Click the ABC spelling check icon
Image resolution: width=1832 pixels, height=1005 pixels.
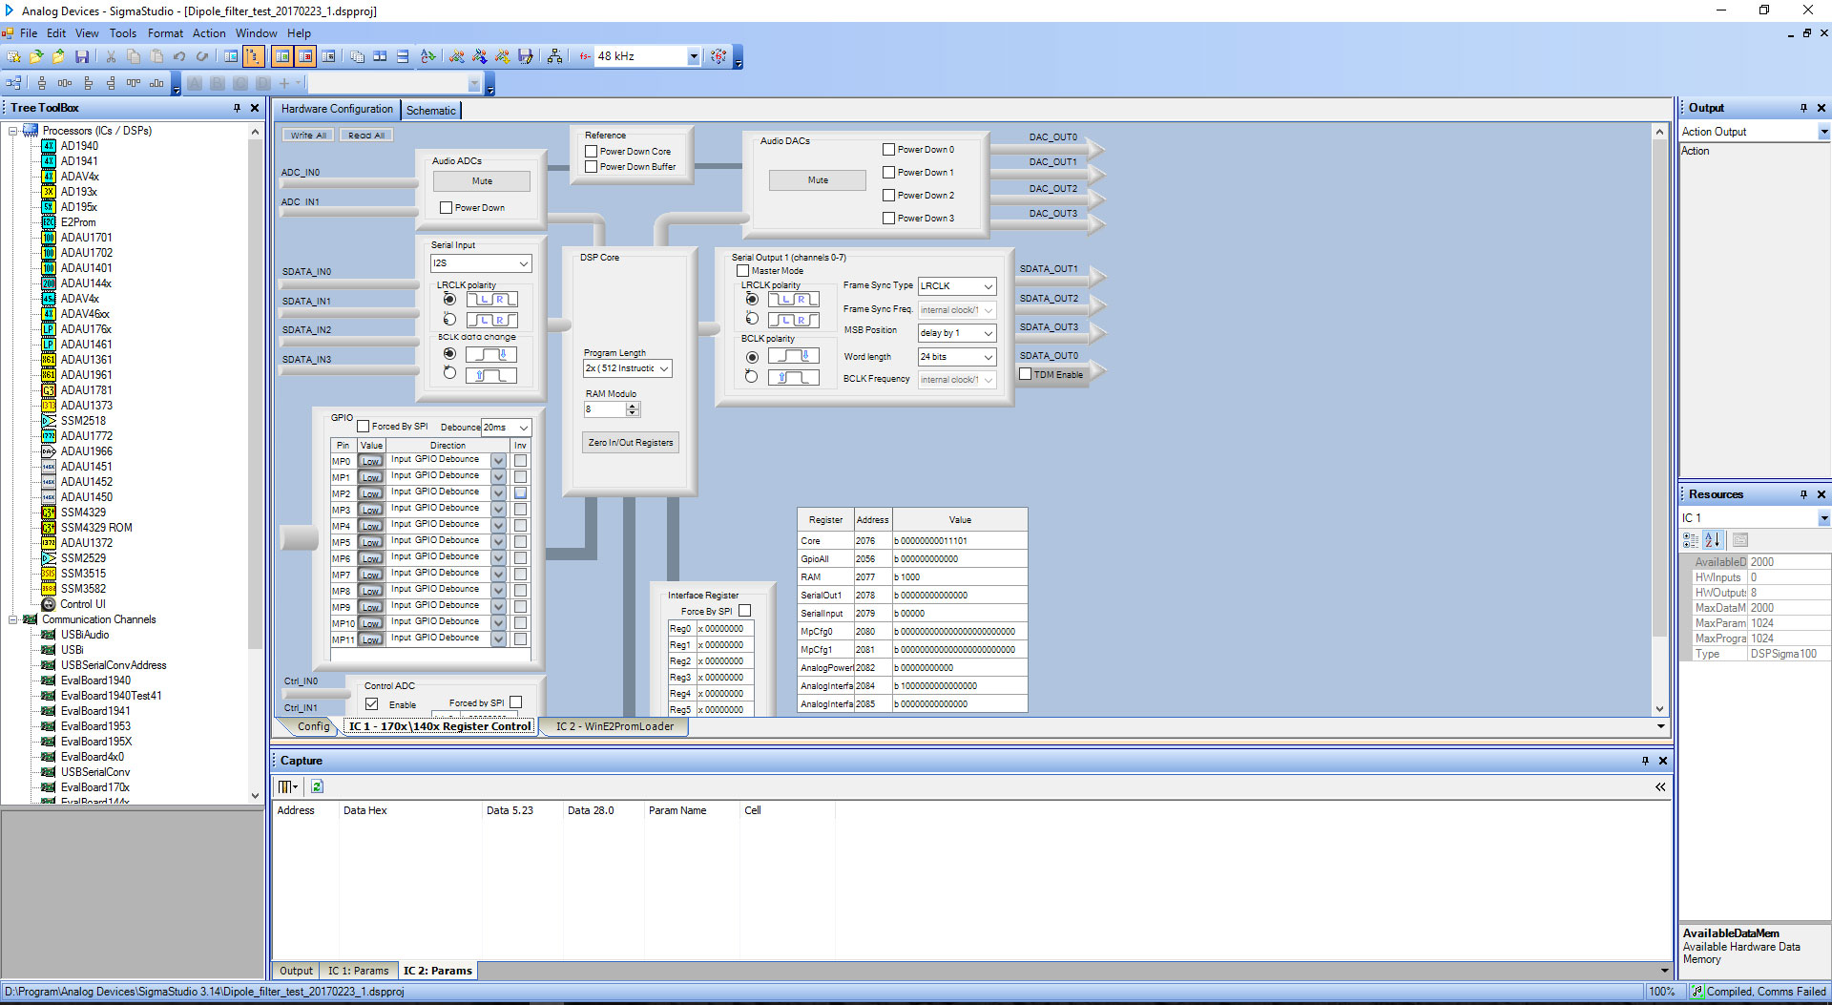[x=428, y=56]
